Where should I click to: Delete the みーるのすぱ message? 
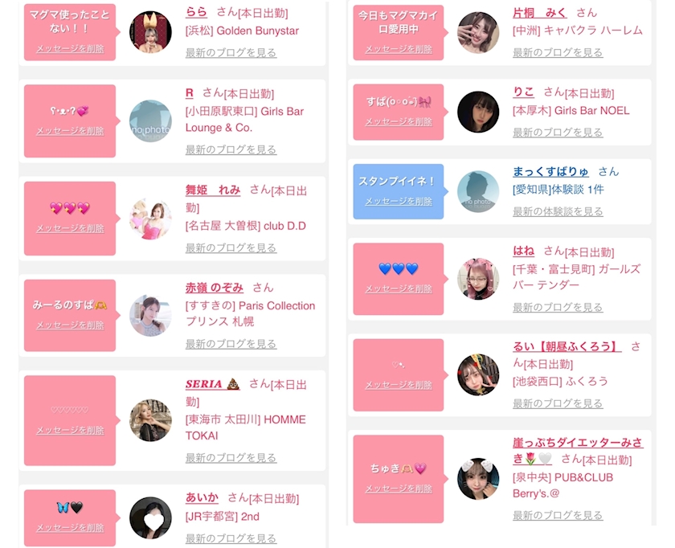[70, 325]
